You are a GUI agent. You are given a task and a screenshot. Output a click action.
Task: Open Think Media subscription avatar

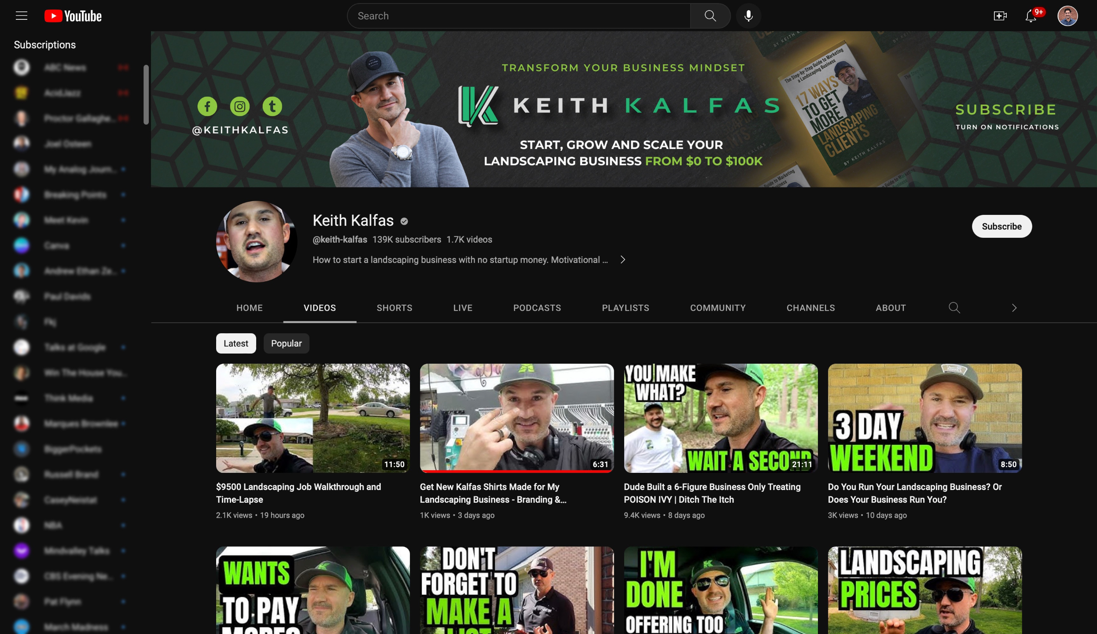[21, 398]
